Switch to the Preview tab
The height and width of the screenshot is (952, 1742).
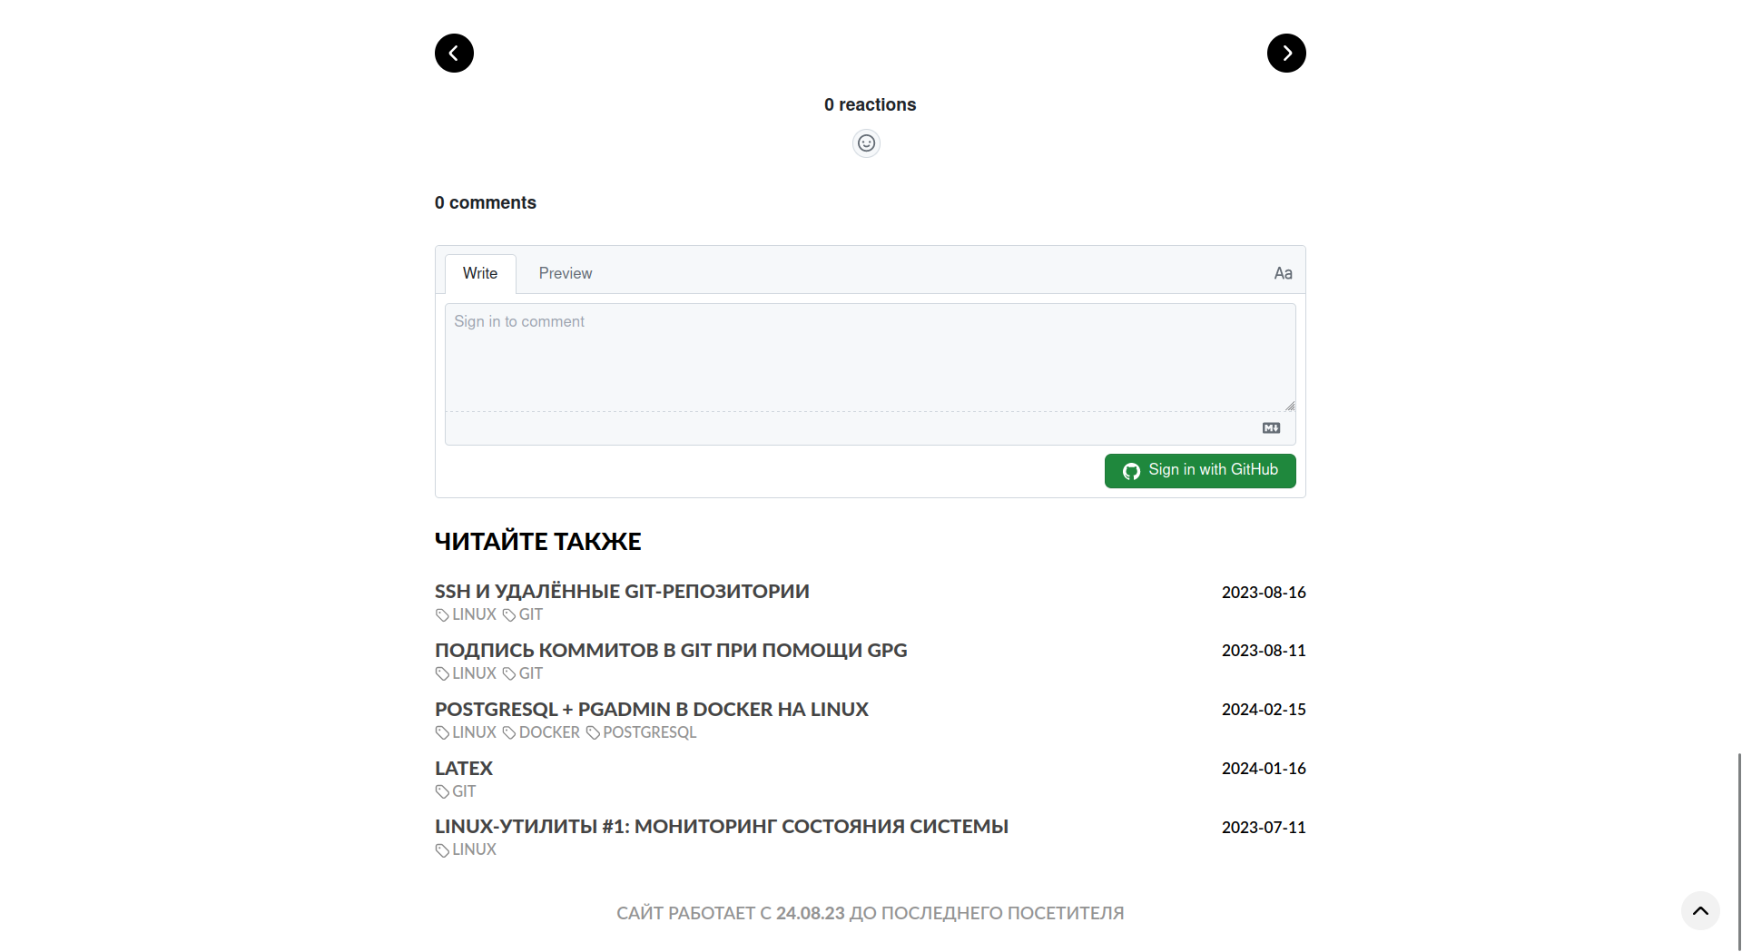pos(566,273)
